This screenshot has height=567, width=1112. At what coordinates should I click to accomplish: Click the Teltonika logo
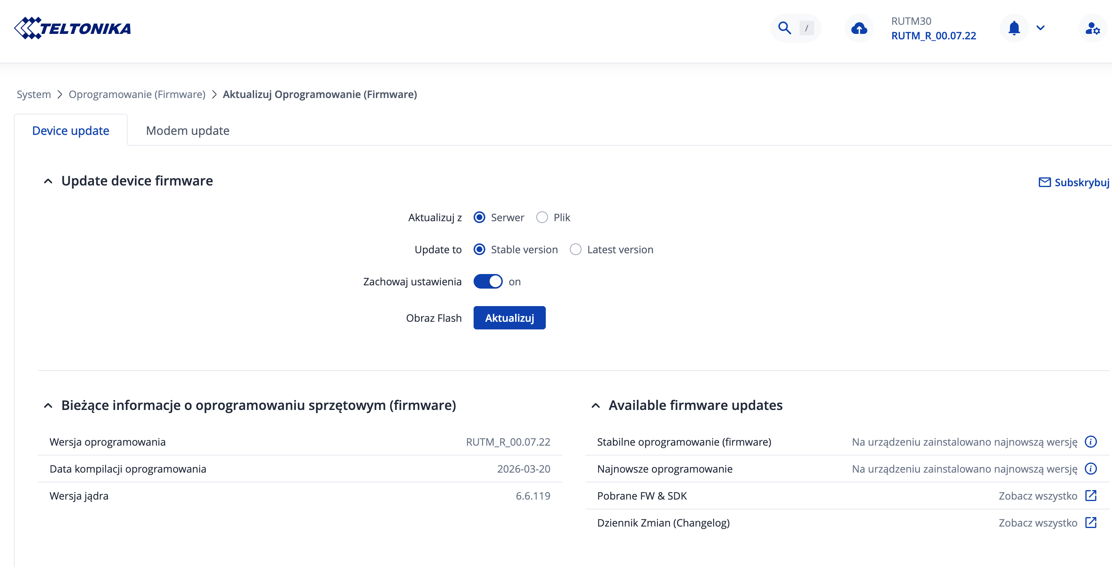[73, 28]
